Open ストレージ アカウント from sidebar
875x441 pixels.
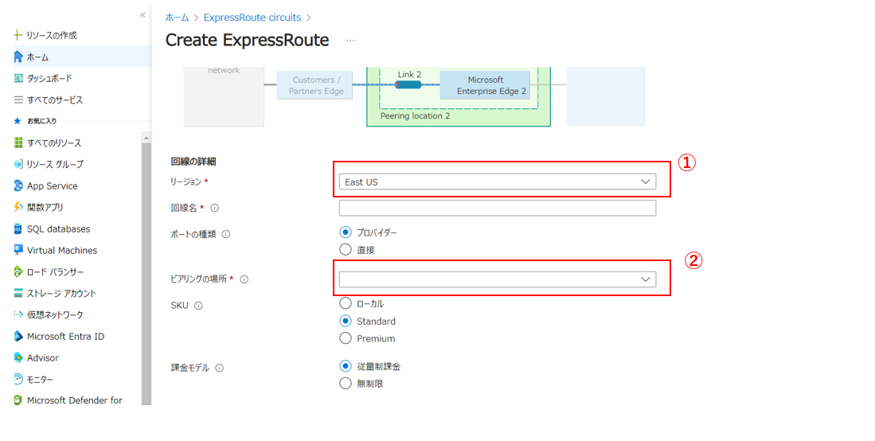(61, 293)
